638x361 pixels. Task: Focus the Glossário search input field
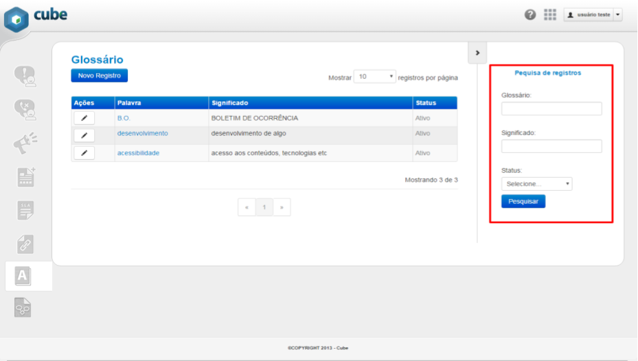point(551,108)
